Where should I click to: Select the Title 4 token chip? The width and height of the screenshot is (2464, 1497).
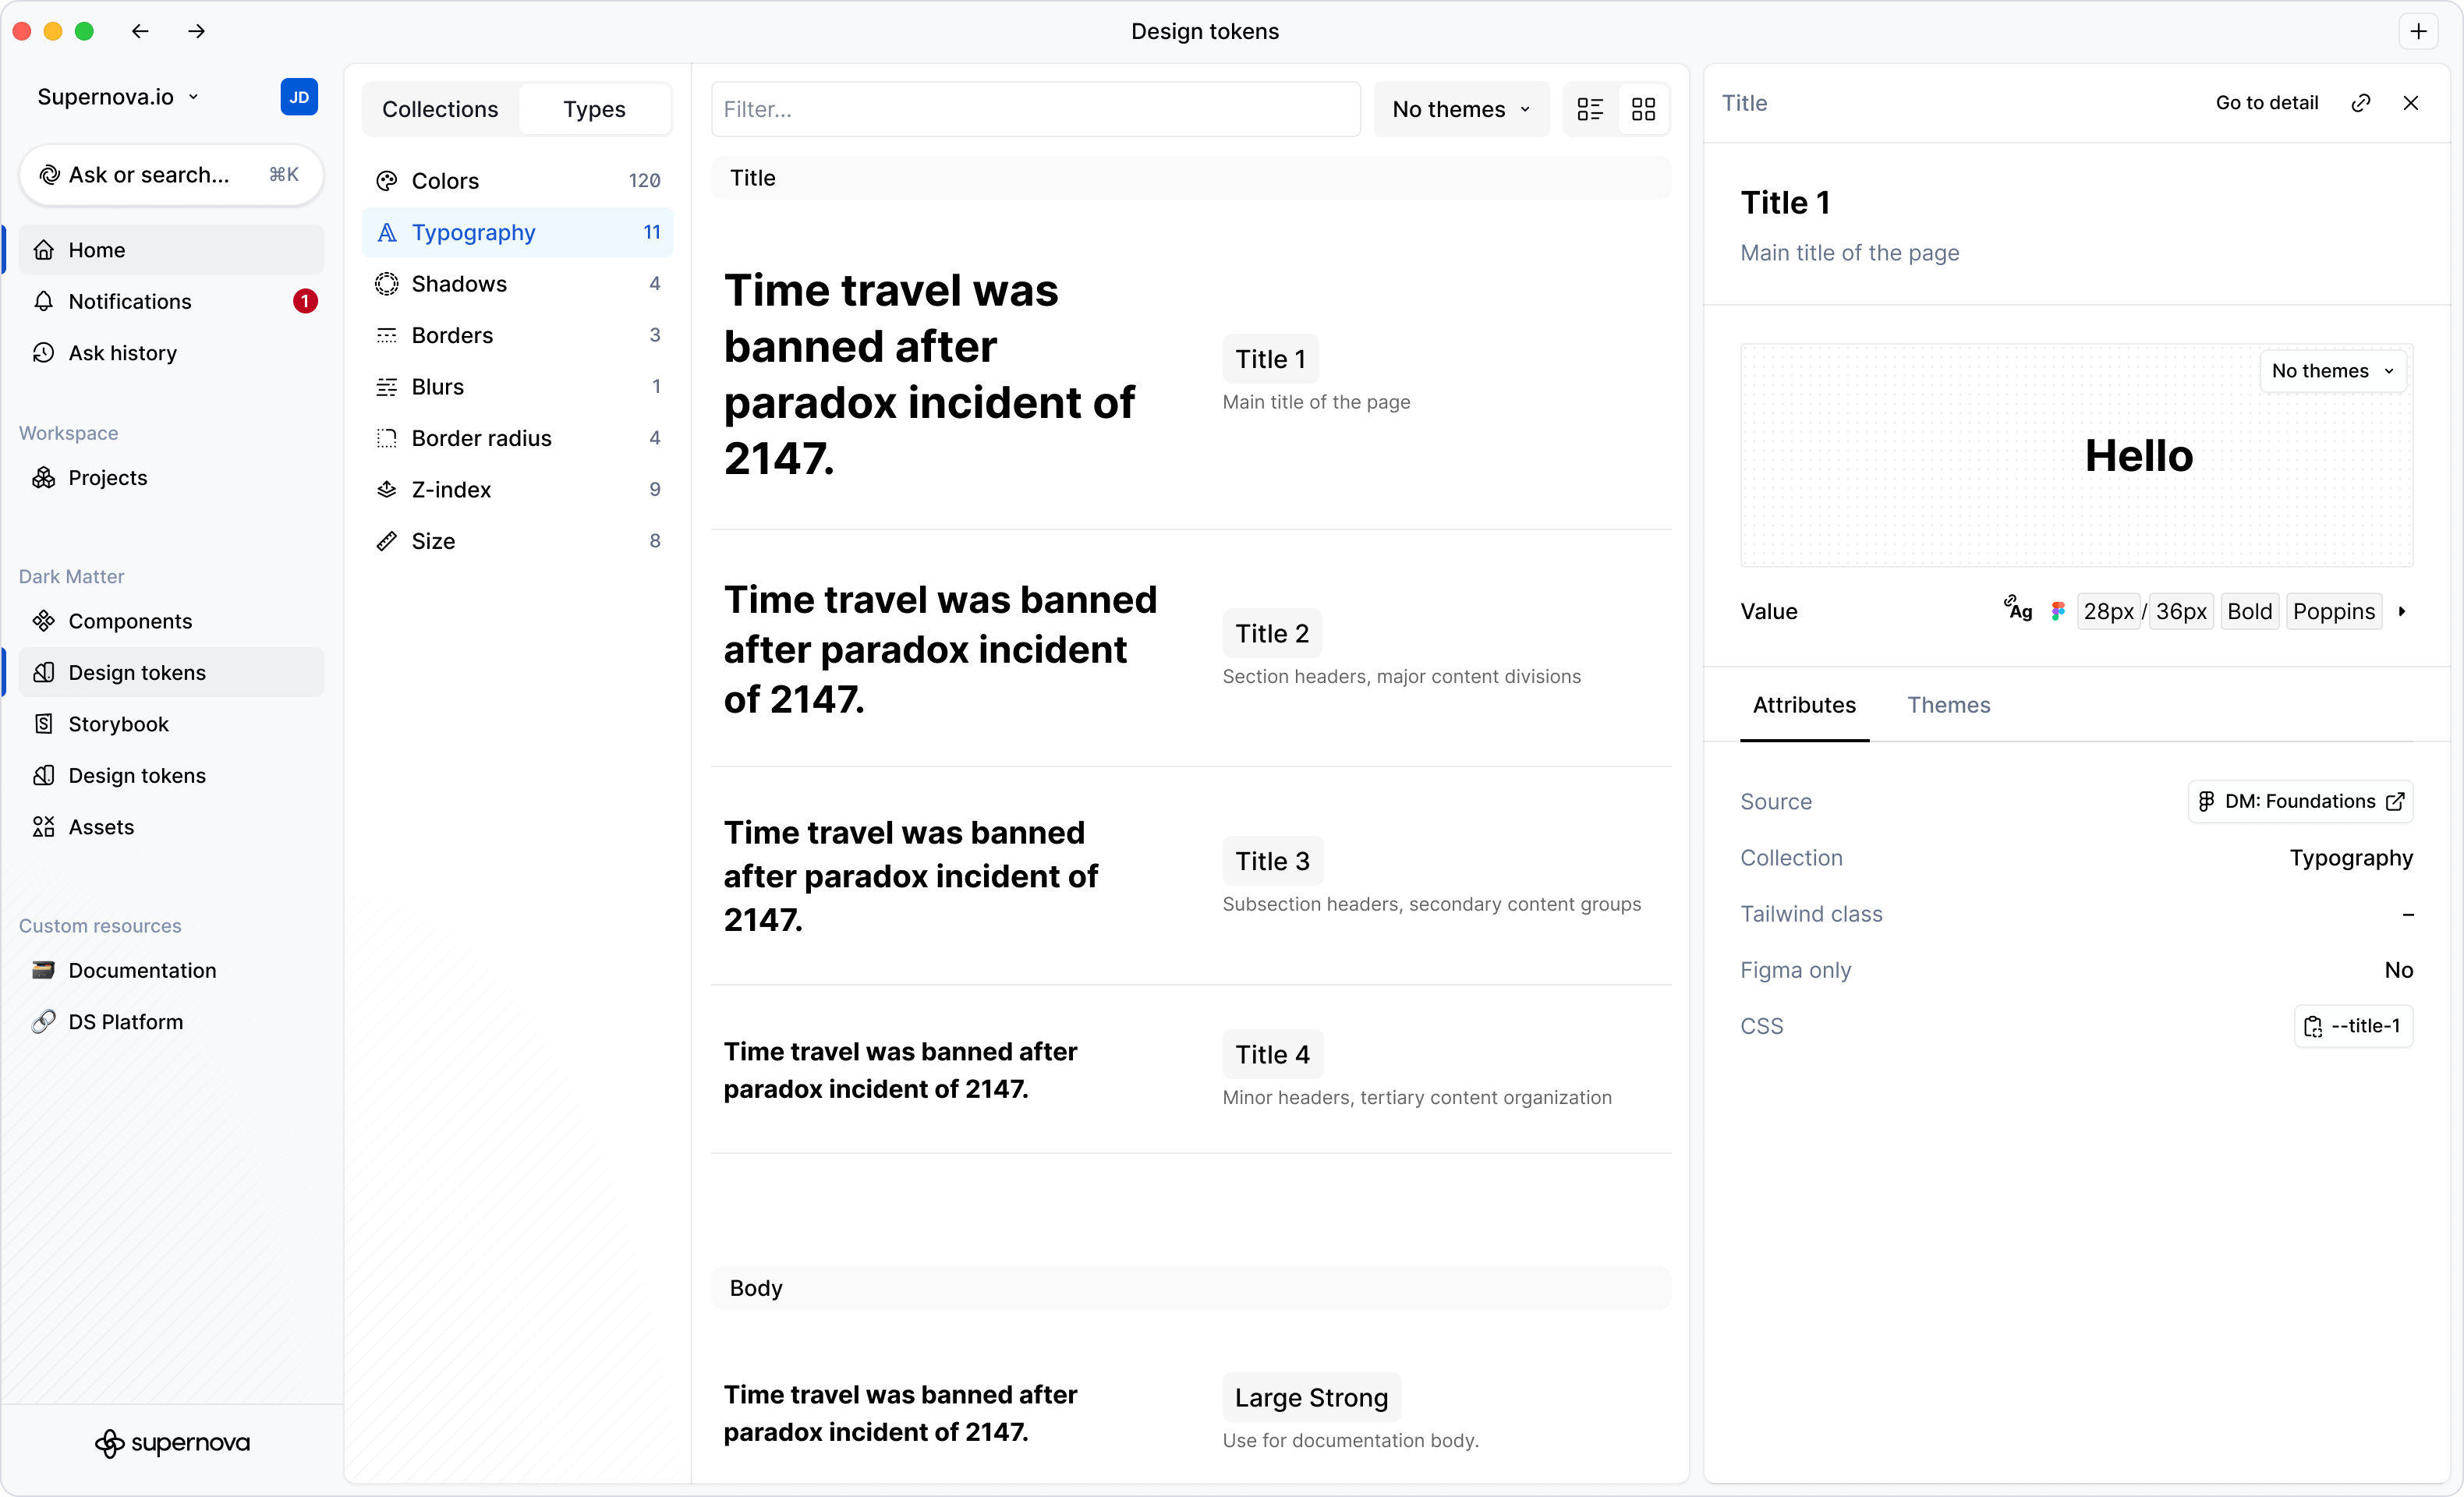pyautogui.click(x=1272, y=1054)
